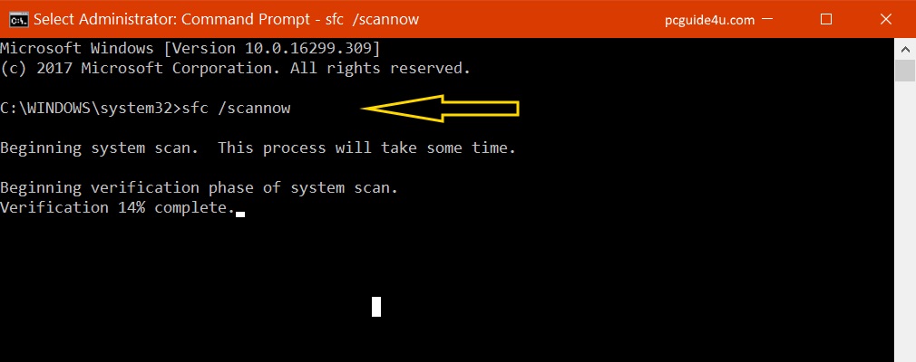Click the 'Beginning verification phase' line
The width and height of the screenshot is (916, 362).
pos(200,187)
